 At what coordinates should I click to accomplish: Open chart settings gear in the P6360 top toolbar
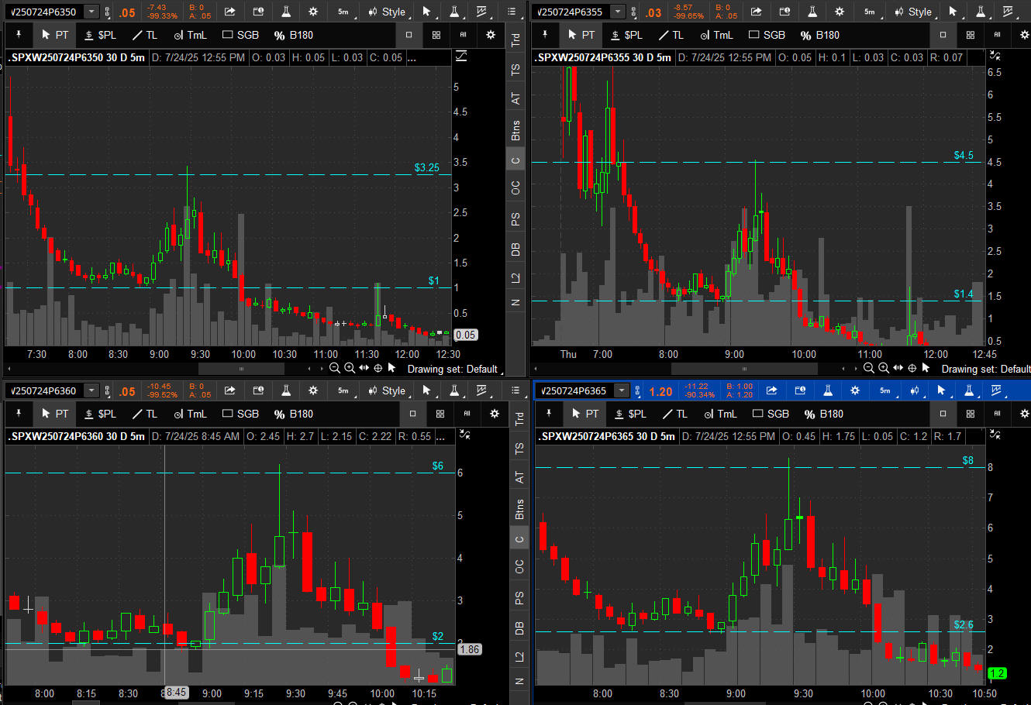(313, 390)
